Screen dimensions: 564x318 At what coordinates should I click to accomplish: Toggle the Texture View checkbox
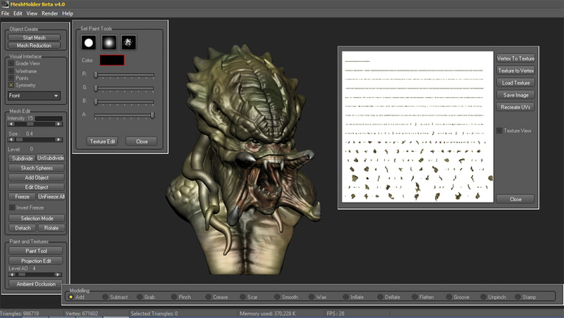(x=499, y=131)
